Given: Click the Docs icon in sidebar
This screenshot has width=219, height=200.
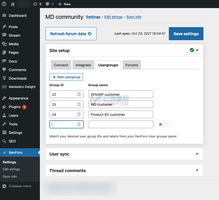Looking at the screenshot, I should [x=4, y=61].
